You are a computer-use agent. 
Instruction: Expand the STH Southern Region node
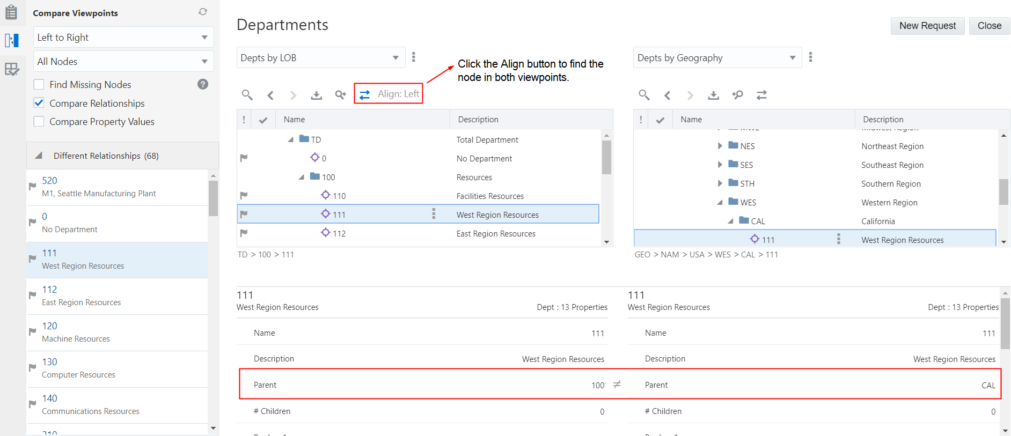point(720,183)
